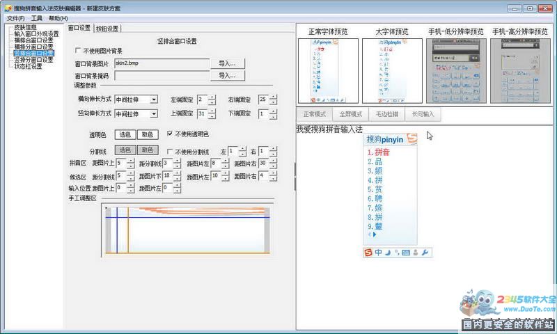557x334 pixels.
Task: Open 大字体预览 thumbnail
Action: pyautogui.click(x=392, y=71)
